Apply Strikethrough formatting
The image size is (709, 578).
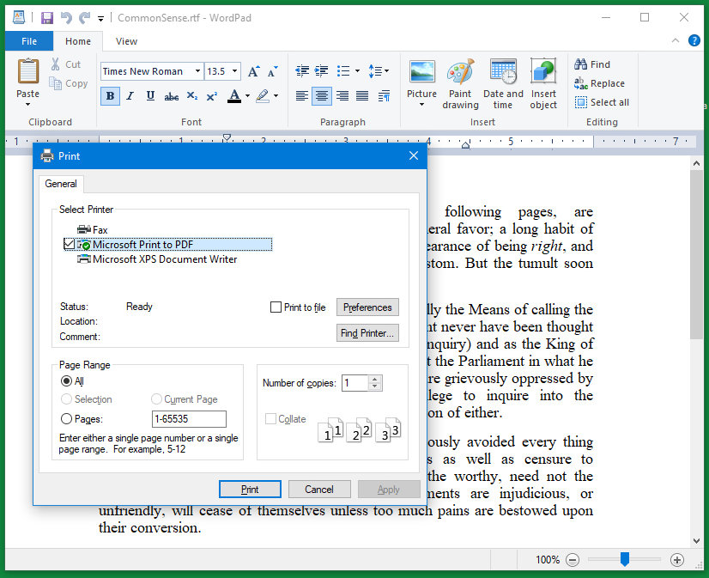tap(172, 96)
